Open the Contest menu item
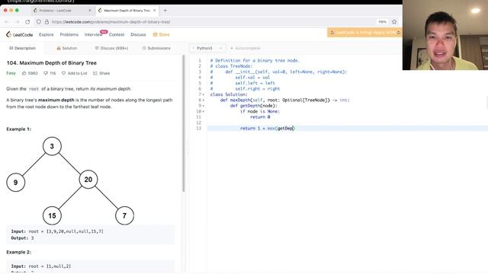Image resolution: width=488 pixels, height=274 pixels. pyautogui.click(x=117, y=34)
